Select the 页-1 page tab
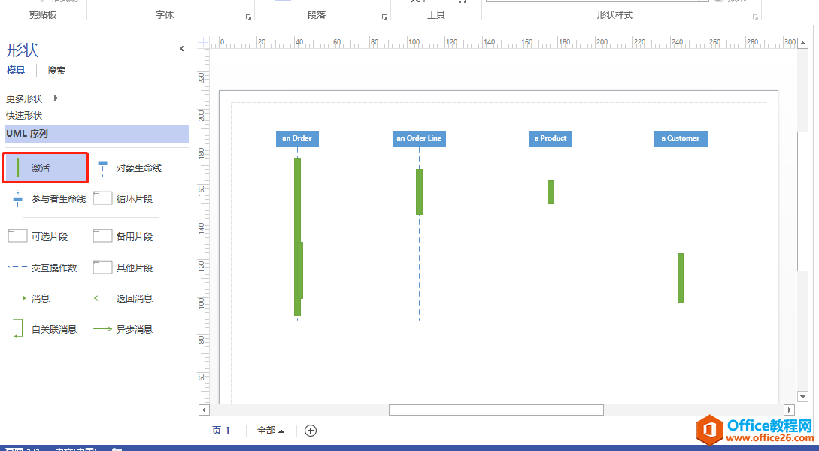The height and width of the screenshot is (451, 819). pos(221,430)
